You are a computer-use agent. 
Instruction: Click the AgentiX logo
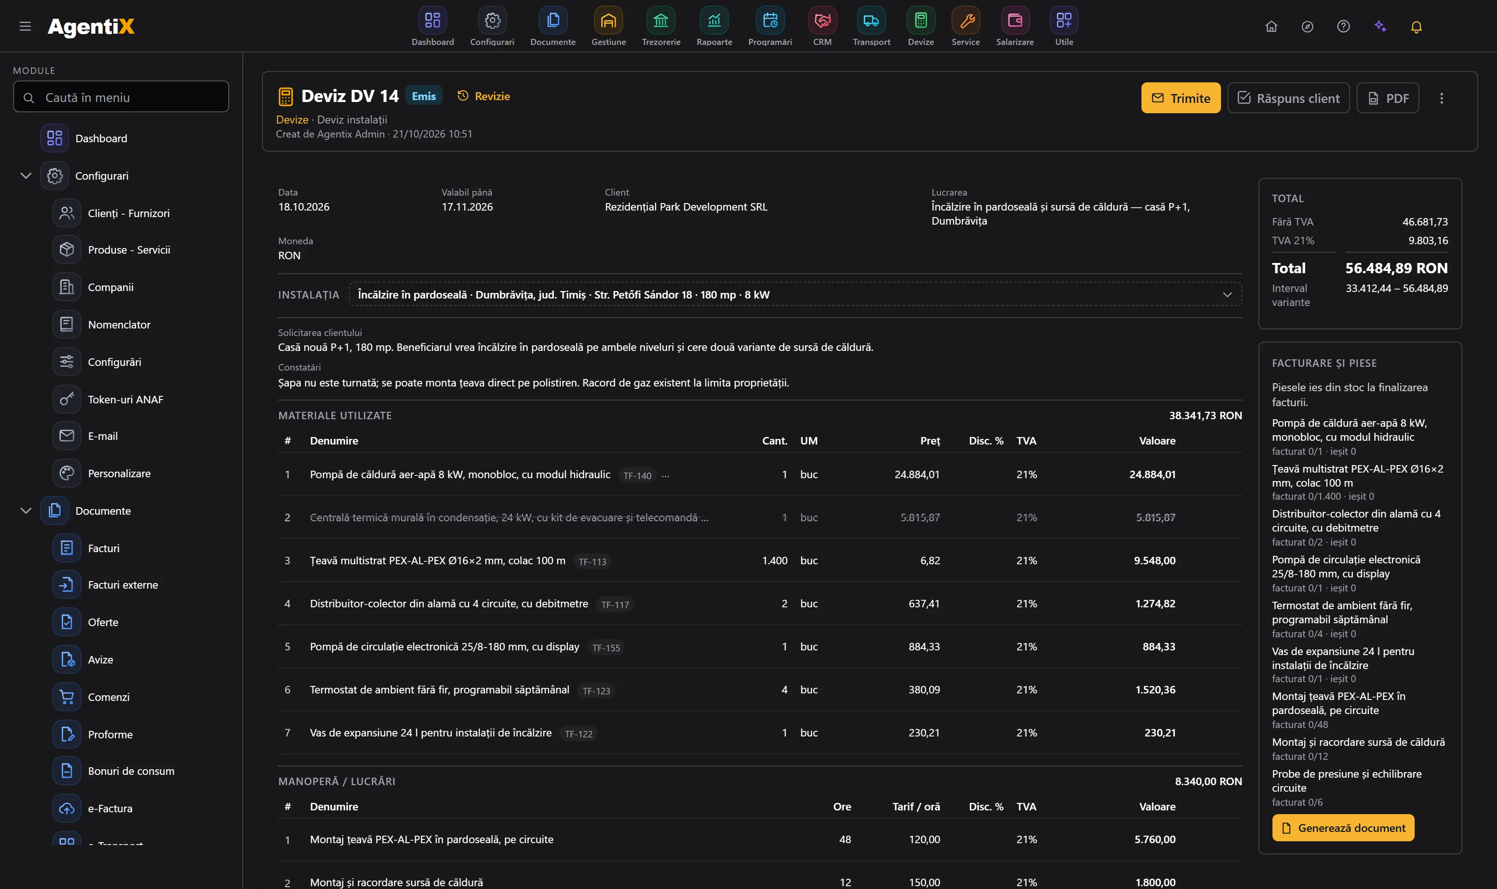(x=91, y=26)
